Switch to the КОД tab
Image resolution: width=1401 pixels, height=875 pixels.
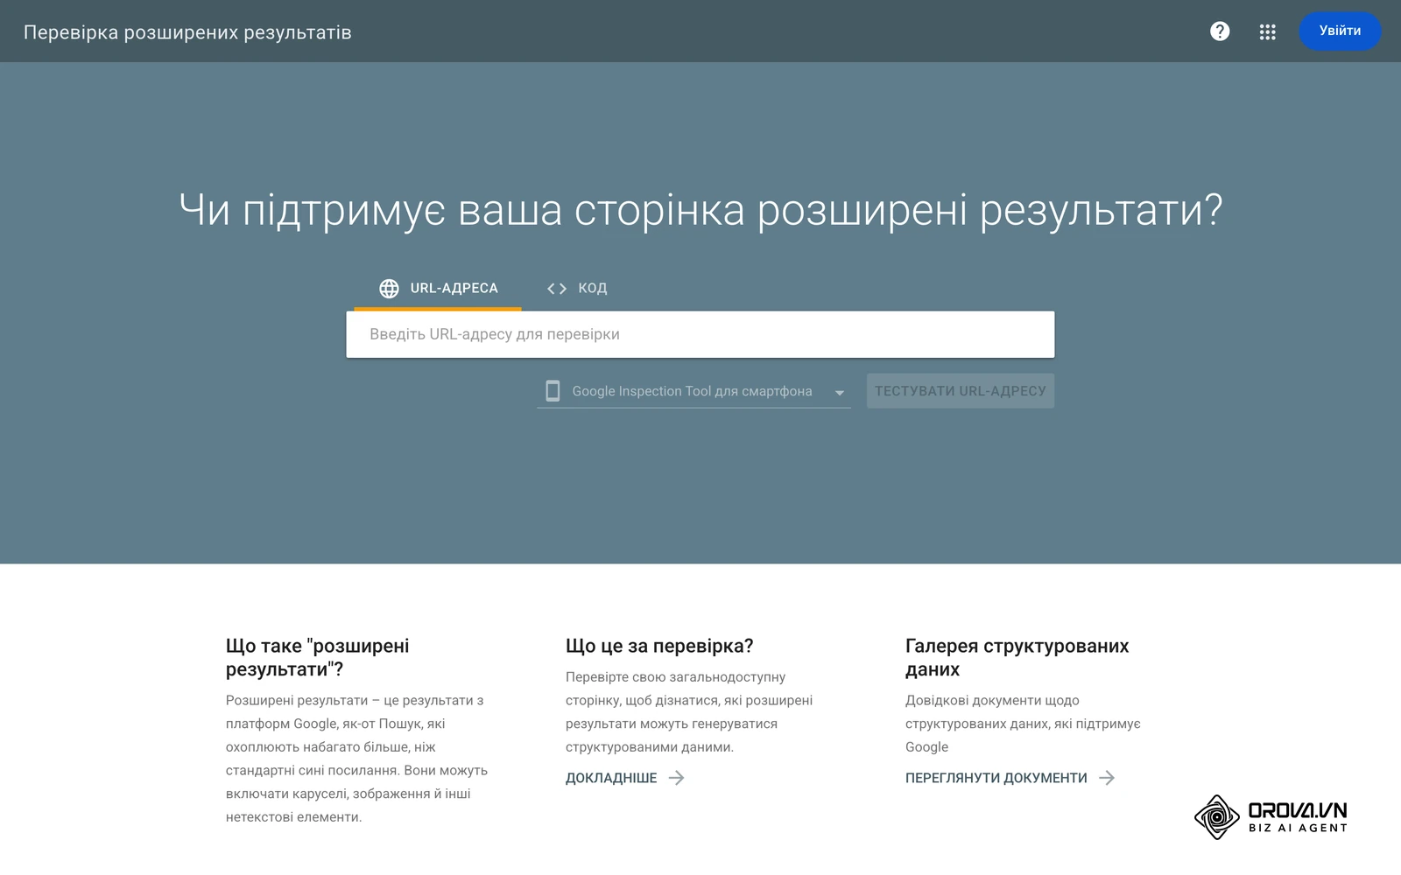[576, 289]
